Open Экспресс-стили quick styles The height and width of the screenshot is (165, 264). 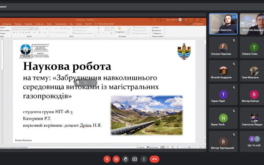tap(128, 30)
